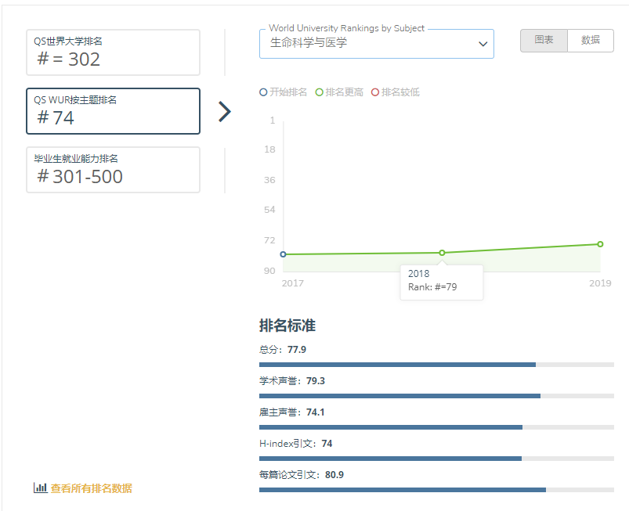Click the right chevron arrow next to rank cards
The width and height of the screenshot is (629, 511).
point(225,112)
